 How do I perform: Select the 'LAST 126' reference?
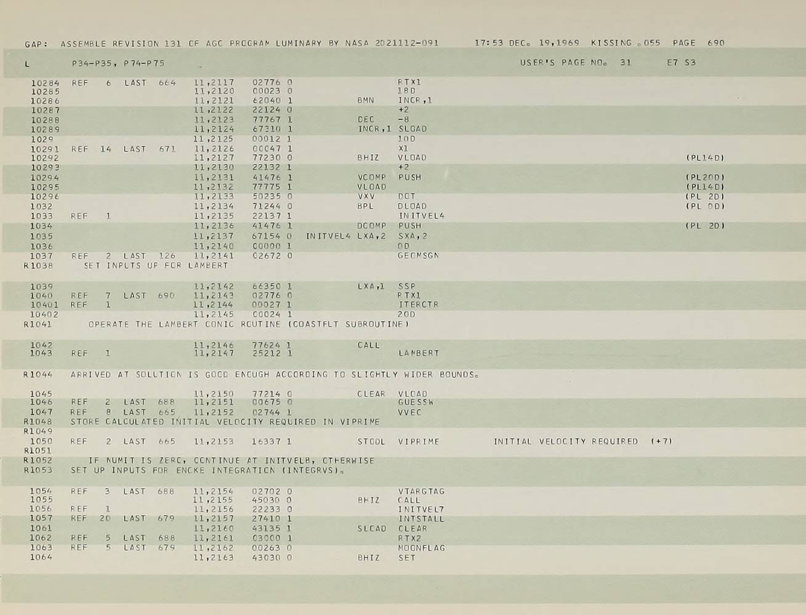pyautogui.click(x=150, y=256)
